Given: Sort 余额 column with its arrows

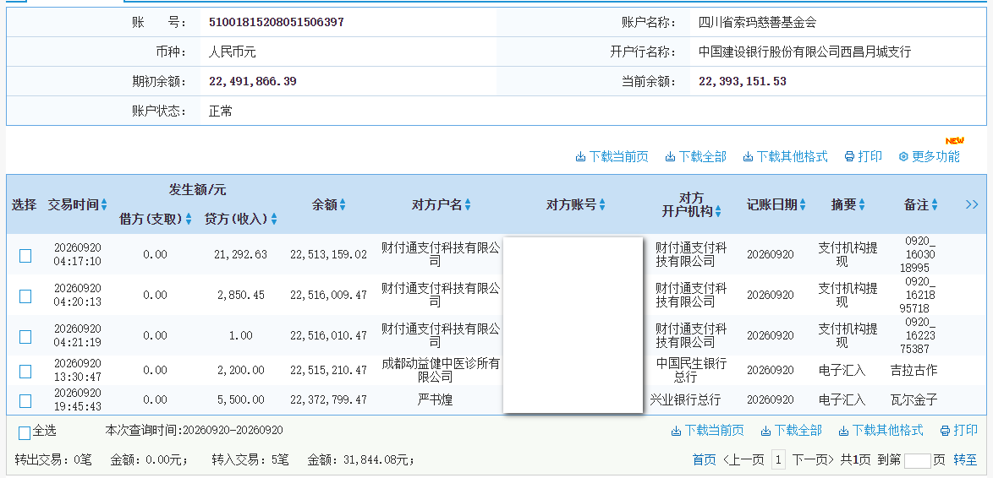Looking at the screenshot, I should pos(342,205).
